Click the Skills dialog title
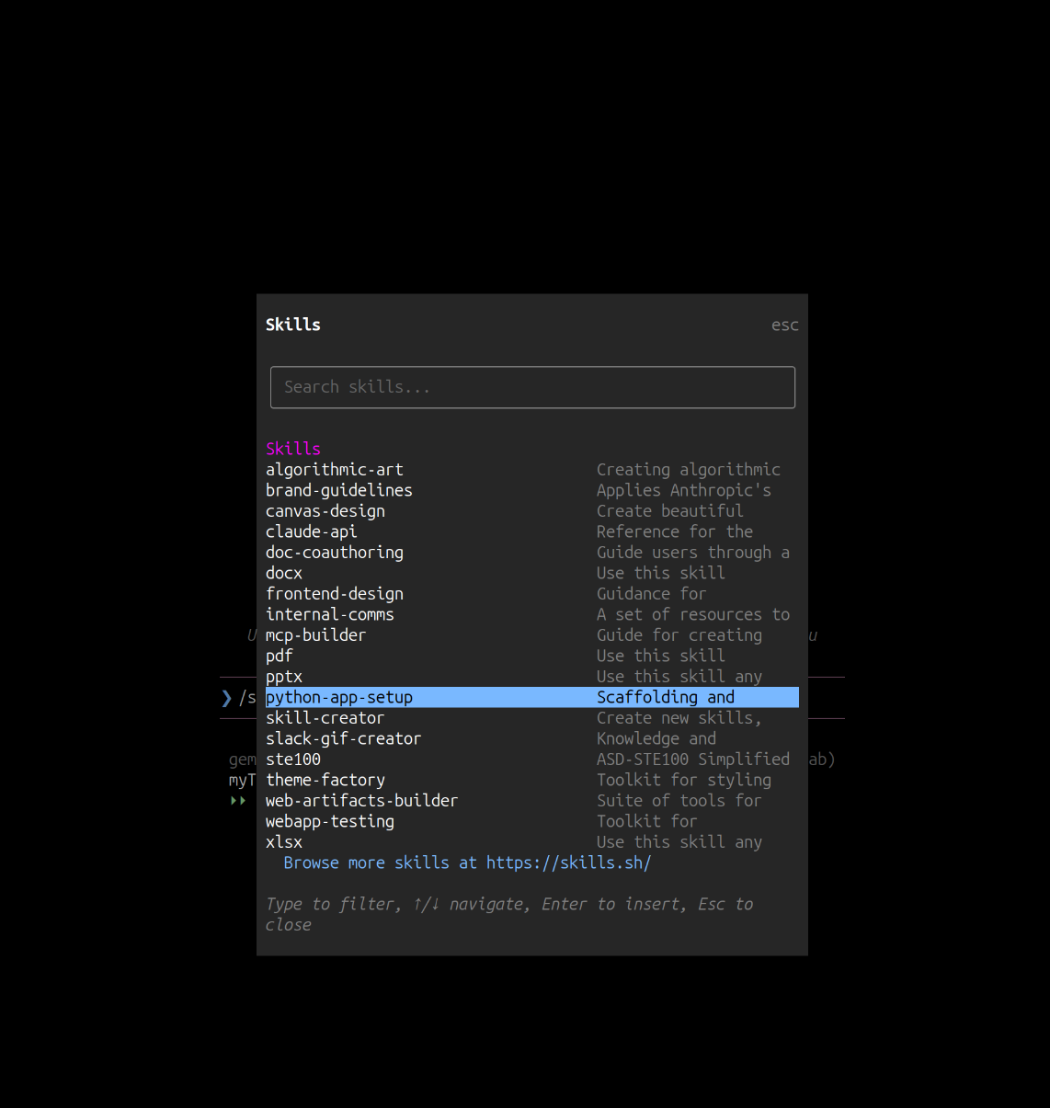Viewport: 1050px width, 1108px height. (293, 325)
